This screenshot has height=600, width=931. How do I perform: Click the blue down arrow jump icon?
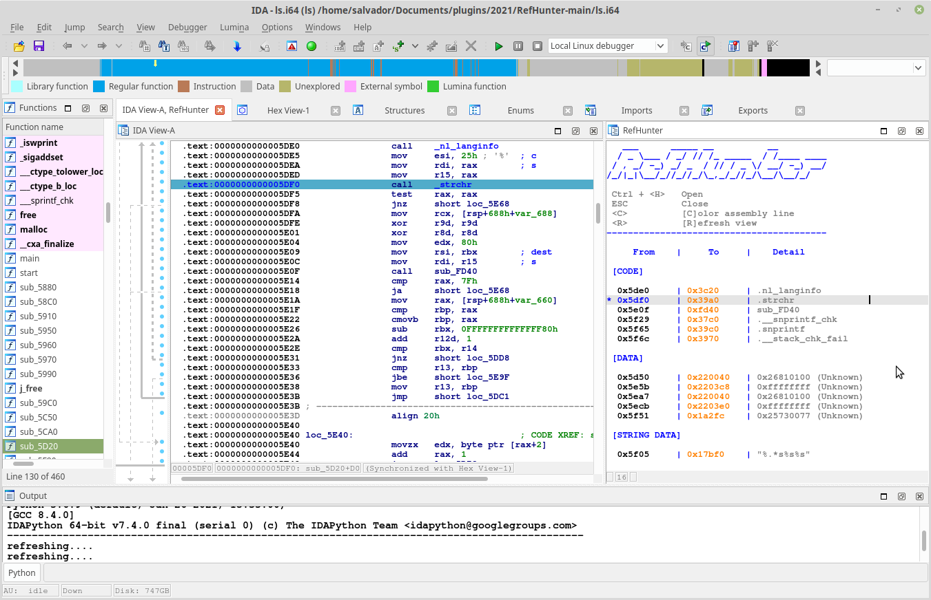(237, 46)
